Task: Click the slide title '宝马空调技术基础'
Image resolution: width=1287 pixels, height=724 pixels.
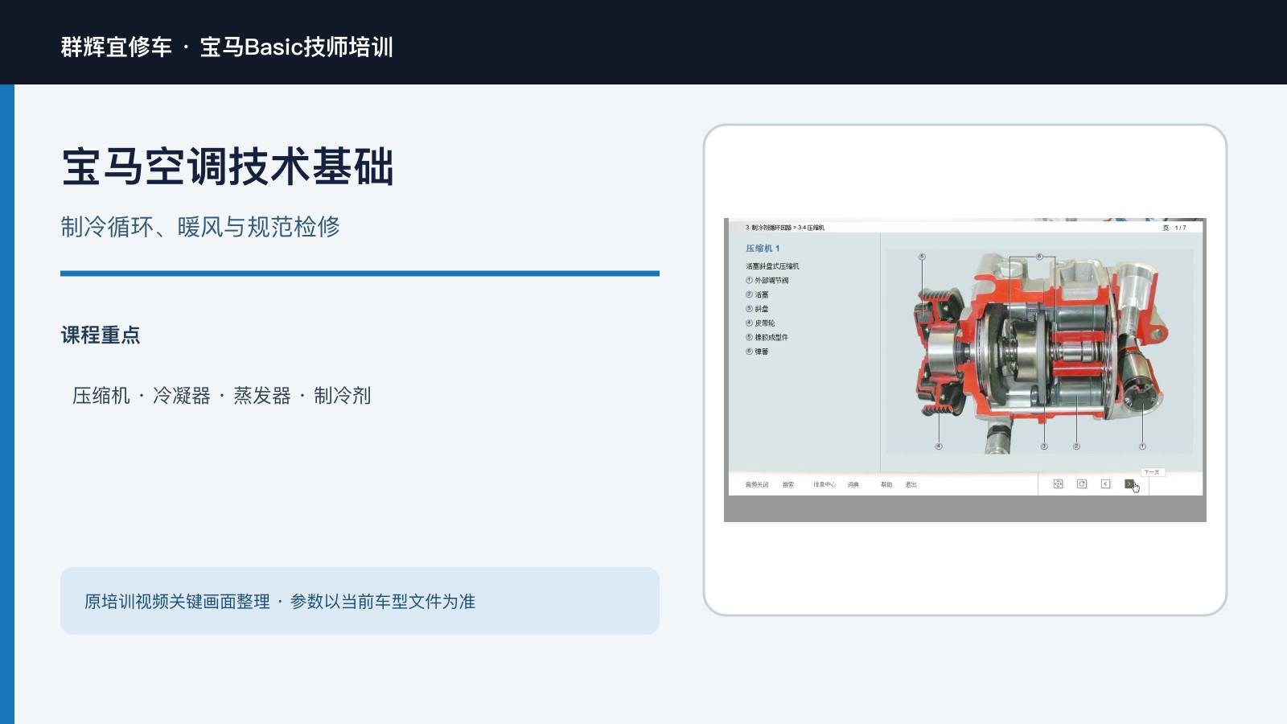Action: (228, 167)
